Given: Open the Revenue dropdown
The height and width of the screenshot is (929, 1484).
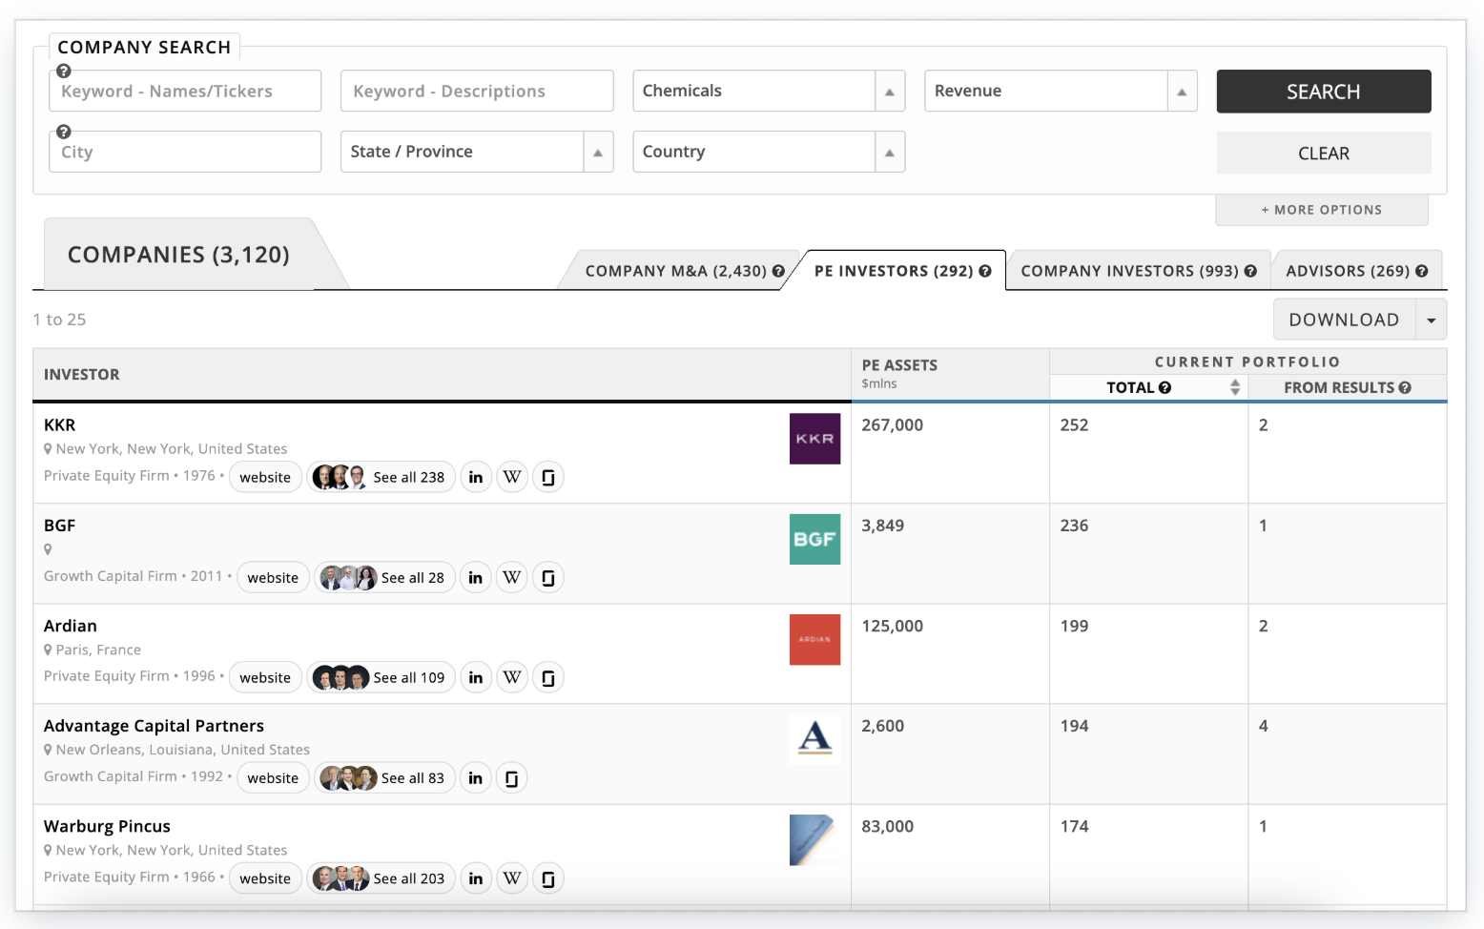Looking at the screenshot, I should click(1181, 92).
